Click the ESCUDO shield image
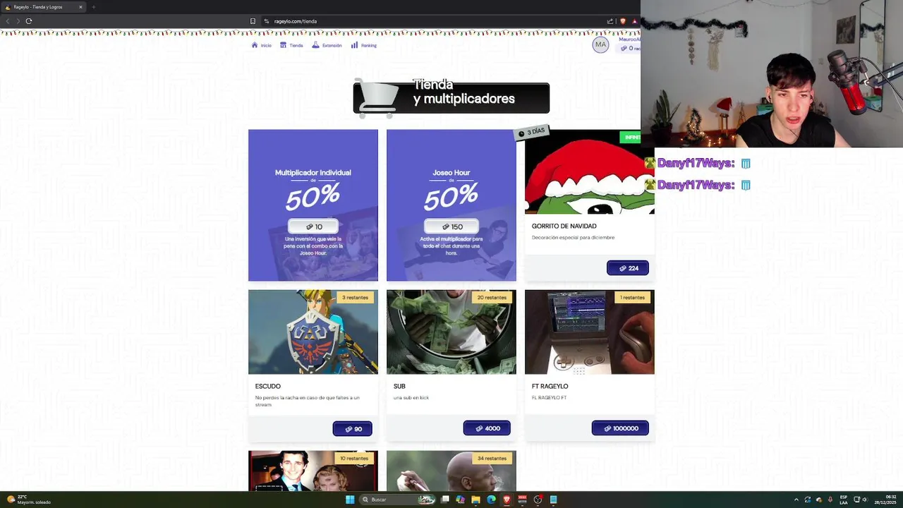Image resolution: width=903 pixels, height=508 pixels. point(313,332)
